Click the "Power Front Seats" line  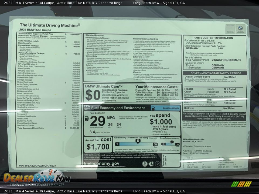25,77
